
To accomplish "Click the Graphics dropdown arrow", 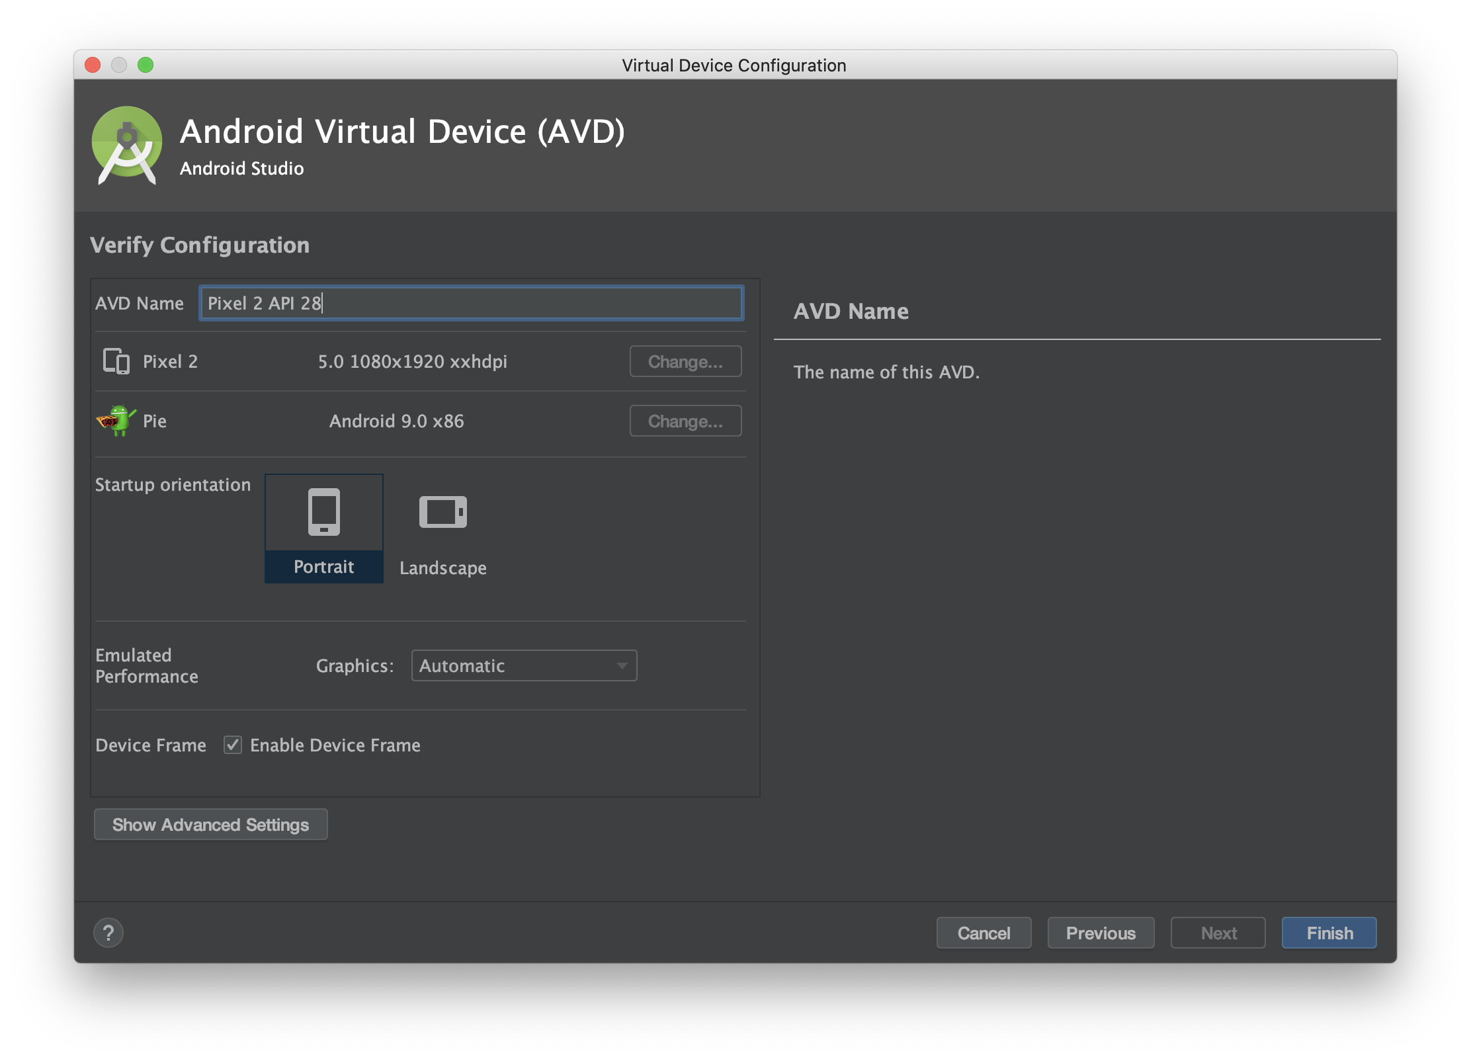I will tap(622, 665).
